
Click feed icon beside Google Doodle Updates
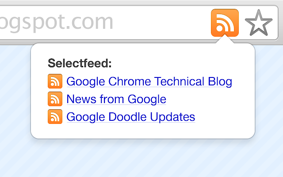55,117
